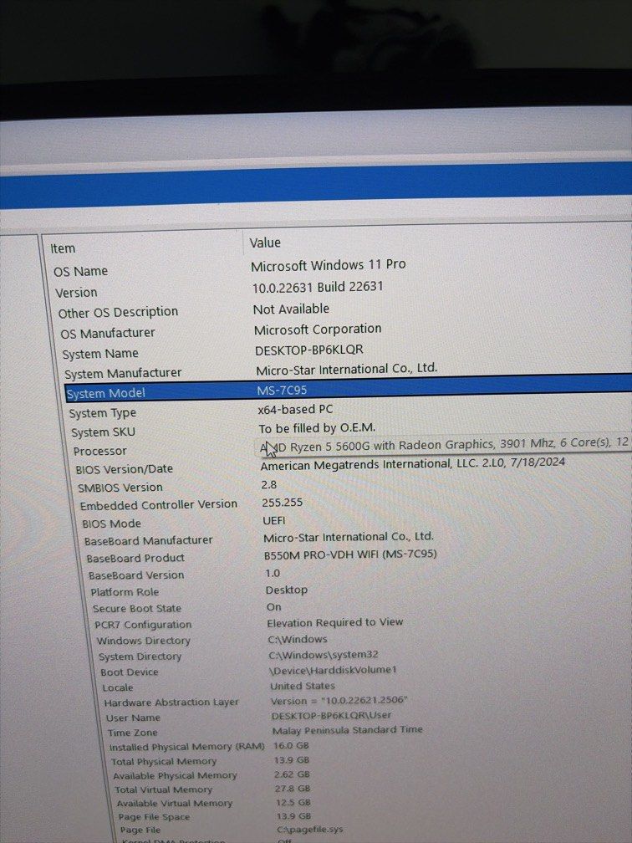
Task: Click the American Megatrends BIOS value
Action: pyautogui.click(x=413, y=464)
